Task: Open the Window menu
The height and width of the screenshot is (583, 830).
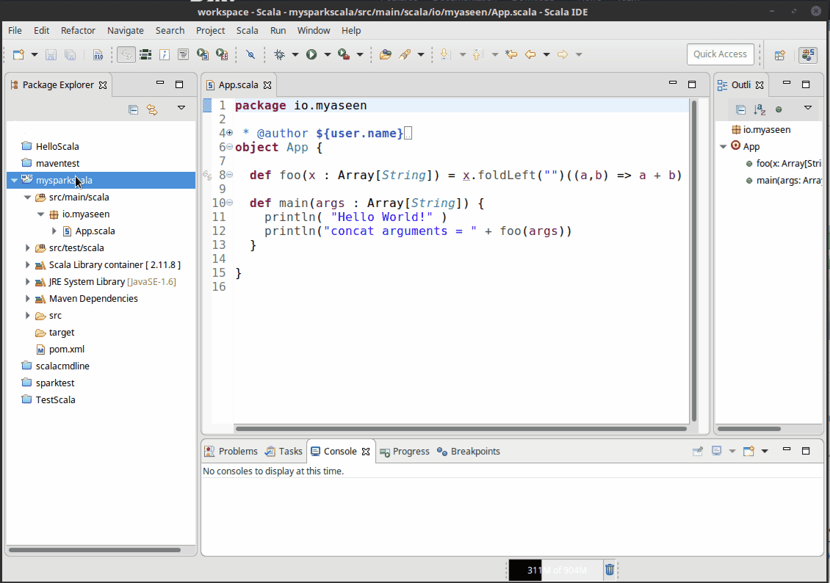Action: tap(314, 31)
